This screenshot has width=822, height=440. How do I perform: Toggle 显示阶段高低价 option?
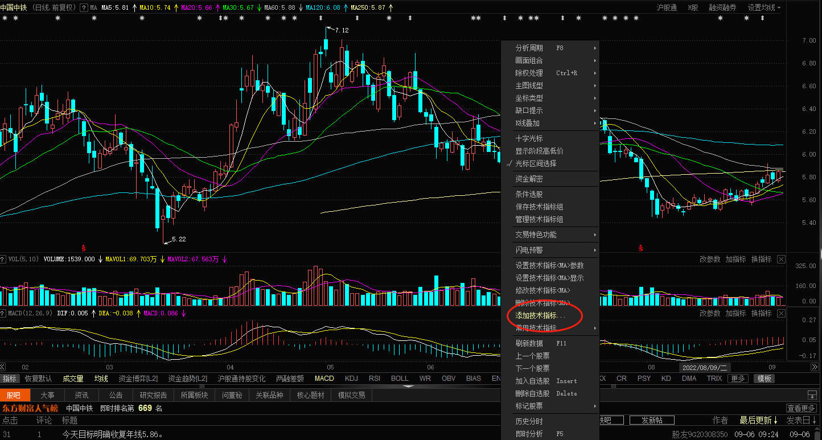coord(539,151)
